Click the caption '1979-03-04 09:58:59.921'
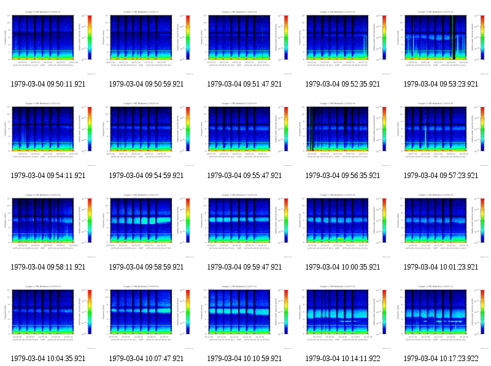The image size is (491, 366). pyautogui.click(x=146, y=267)
